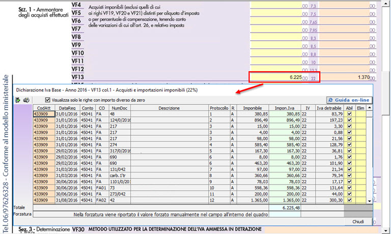The width and height of the screenshot is (391, 234).
Task: Click the export icon with green arrow
Action: (18, 100)
